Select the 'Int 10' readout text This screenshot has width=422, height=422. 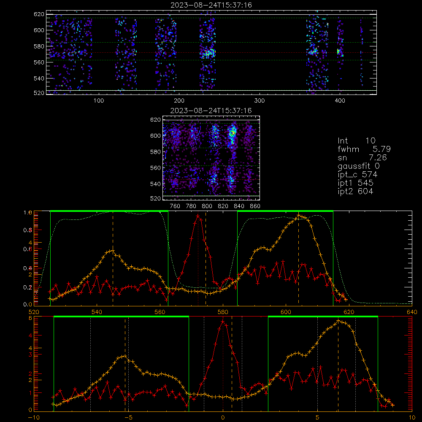point(356,141)
